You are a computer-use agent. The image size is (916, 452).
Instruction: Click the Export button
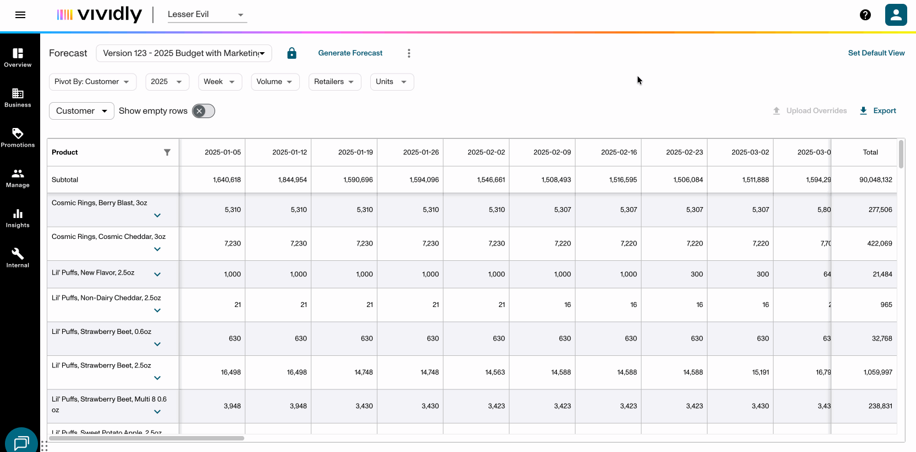click(x=878, y=111)
